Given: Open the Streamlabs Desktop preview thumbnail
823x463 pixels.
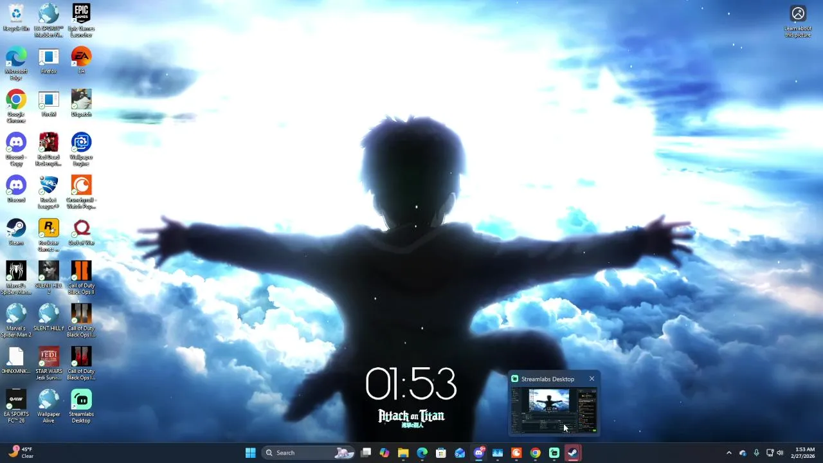Looking at the screenshot, I should pyautogui.click(x=554, y=410).
